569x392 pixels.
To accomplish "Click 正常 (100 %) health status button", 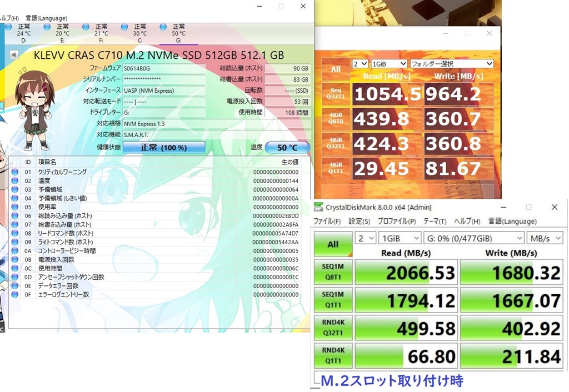I will (164, 147).
